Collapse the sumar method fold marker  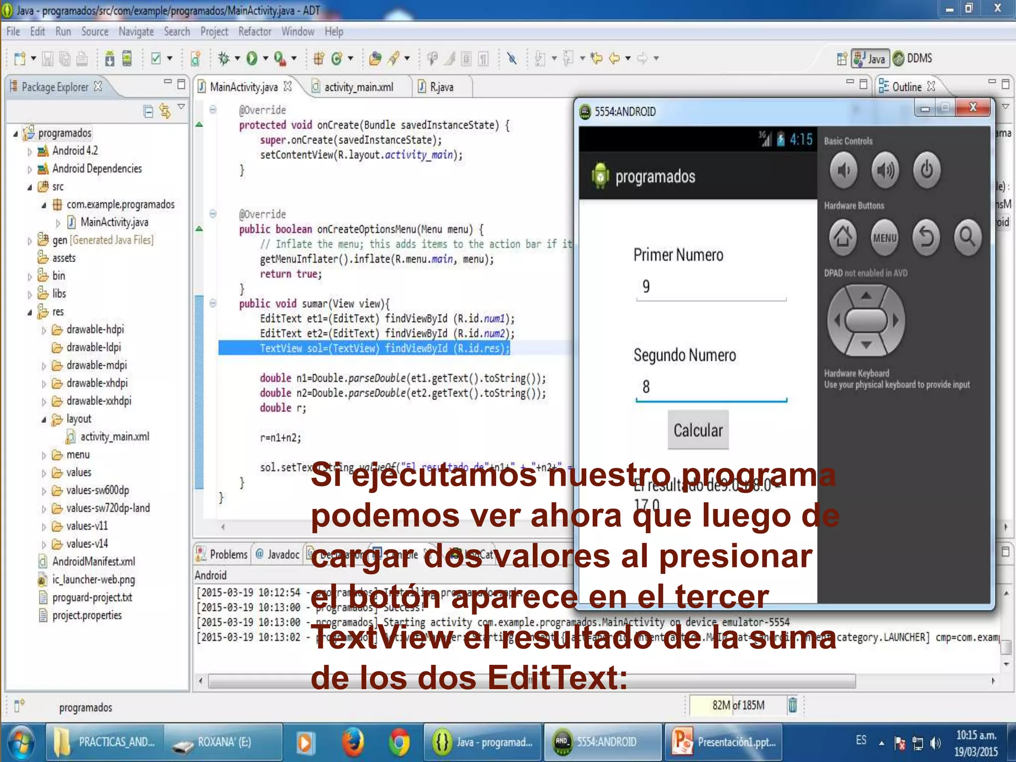point(213,303)
